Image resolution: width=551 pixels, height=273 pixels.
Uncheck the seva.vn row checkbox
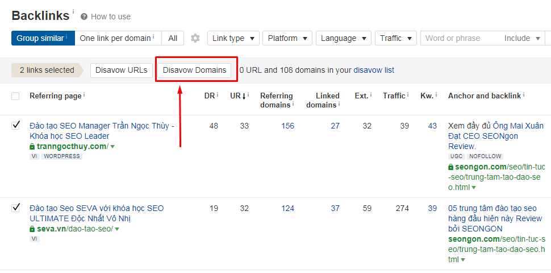15,208
